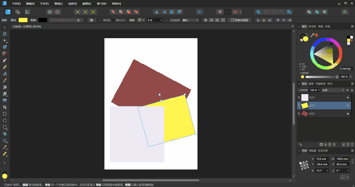Screen dimensions: 355x187
Task: Open the 视图[V] menu
Action: 87,4
